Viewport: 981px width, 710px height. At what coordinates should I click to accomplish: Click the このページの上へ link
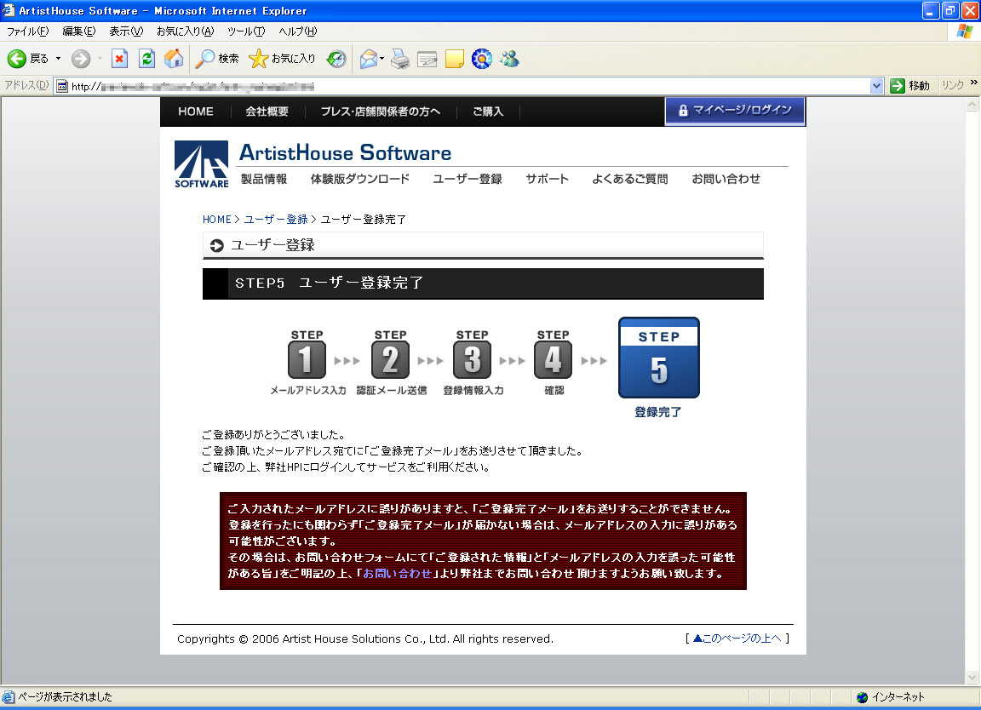point(737,638)
